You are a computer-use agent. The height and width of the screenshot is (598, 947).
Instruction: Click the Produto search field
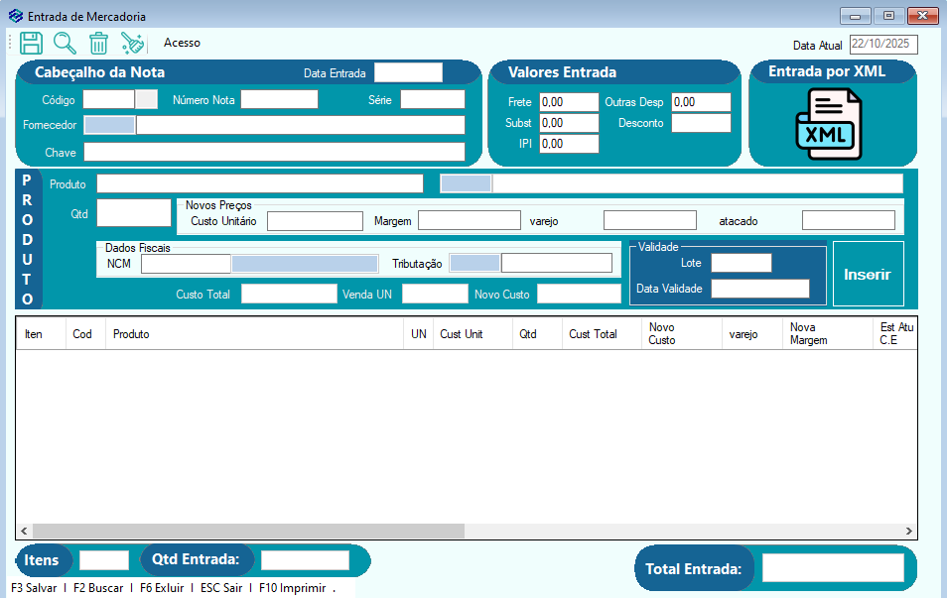click(260, 183)
